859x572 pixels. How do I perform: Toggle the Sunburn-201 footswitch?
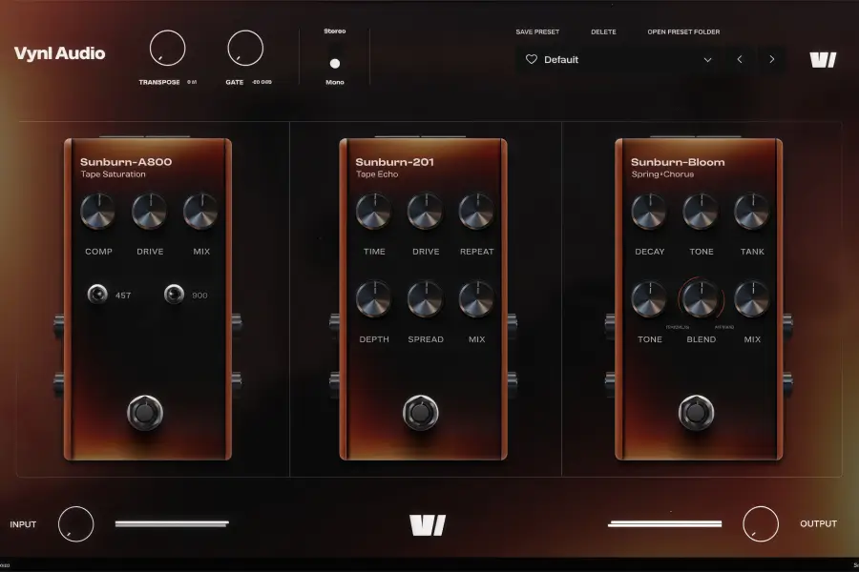(421, 413)
